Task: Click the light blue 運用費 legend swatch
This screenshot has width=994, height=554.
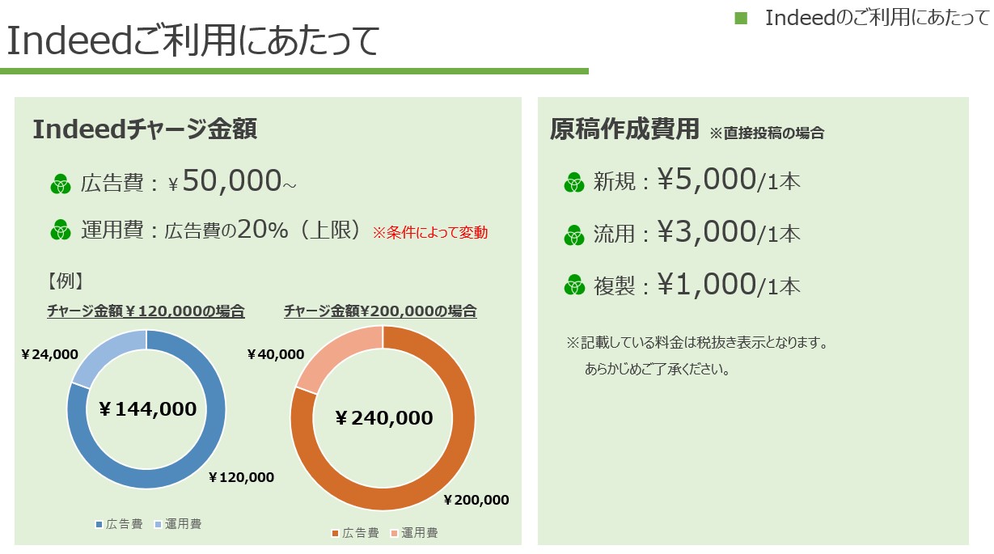Action: 158,524
